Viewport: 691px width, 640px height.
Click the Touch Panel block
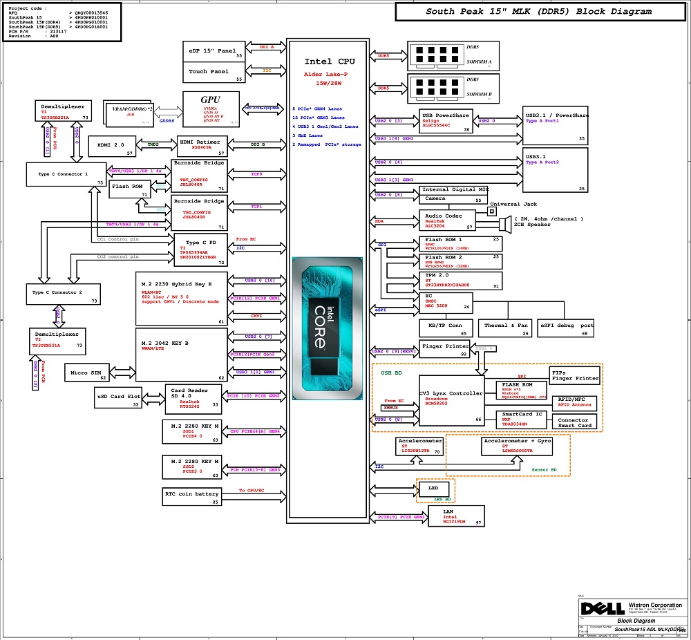[x=214, y=73]
